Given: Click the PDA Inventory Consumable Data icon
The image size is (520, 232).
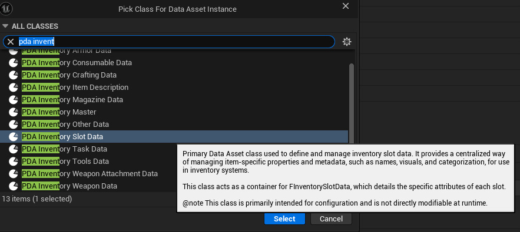Looking at the screenshot, I should click(14, 62).
